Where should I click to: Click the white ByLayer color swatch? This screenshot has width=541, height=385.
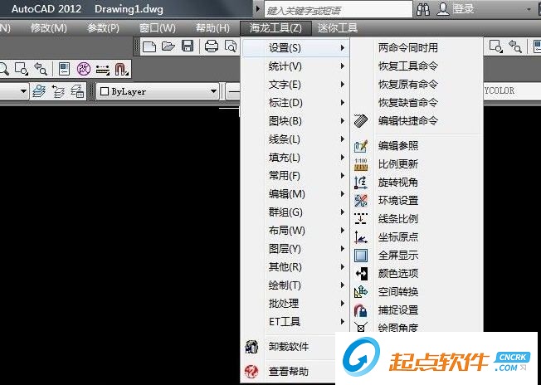[x=104, y=91]
